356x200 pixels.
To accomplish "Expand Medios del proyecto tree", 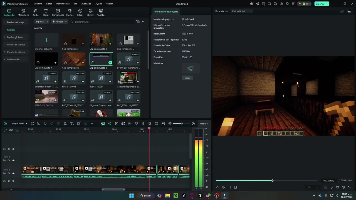I will point(5,22).
